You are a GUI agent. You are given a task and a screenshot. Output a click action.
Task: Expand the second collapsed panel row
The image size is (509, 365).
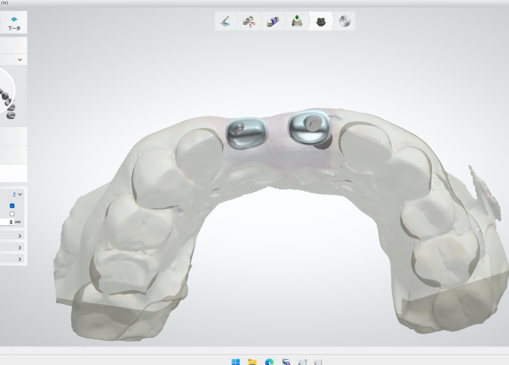point(20,247)
